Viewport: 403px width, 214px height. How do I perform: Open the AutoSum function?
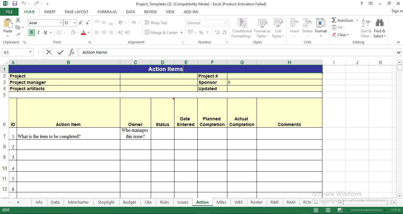(x=343, y=20)
